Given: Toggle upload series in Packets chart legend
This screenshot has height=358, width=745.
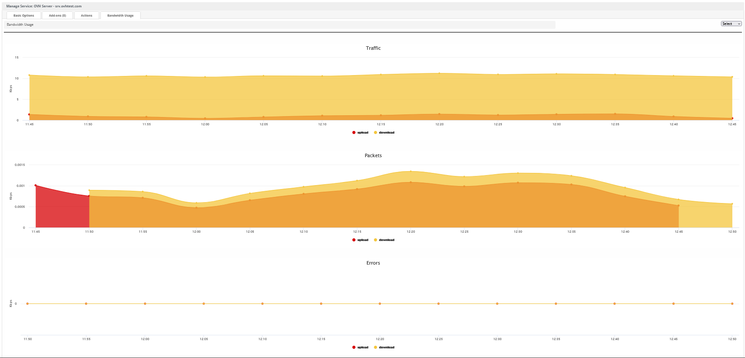Looking at the screenshot, I should (360, 240).
